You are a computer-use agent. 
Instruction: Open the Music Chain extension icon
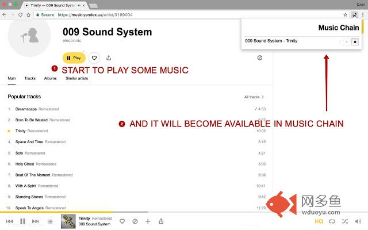[355, 14]
